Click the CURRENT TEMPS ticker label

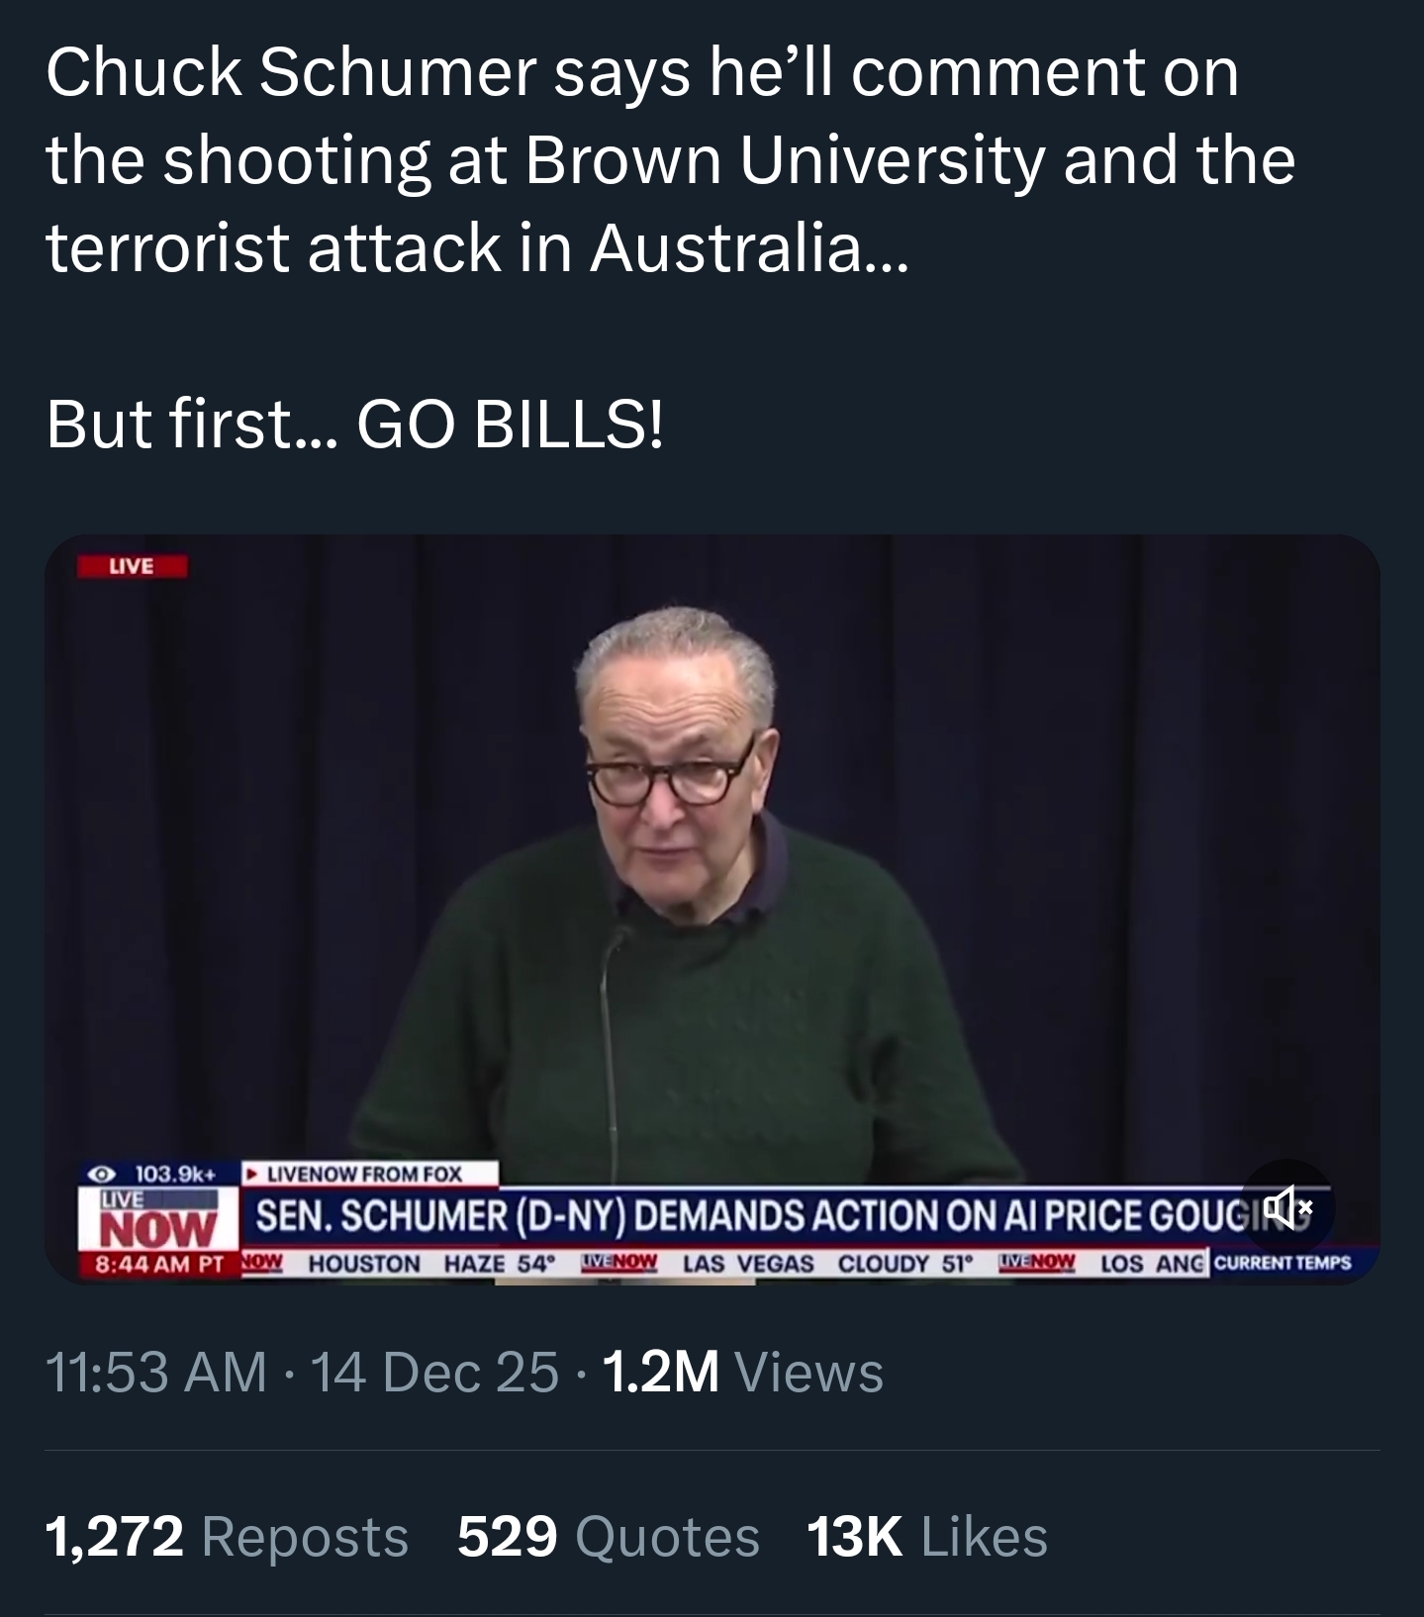[1282, 1264]
